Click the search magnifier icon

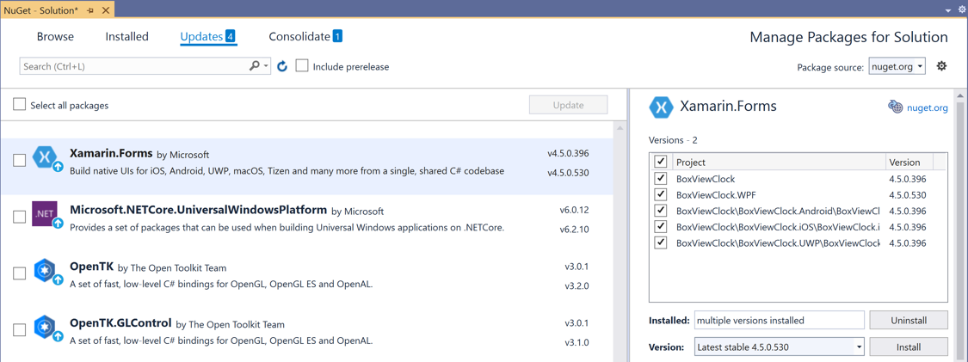coord(255,66)
